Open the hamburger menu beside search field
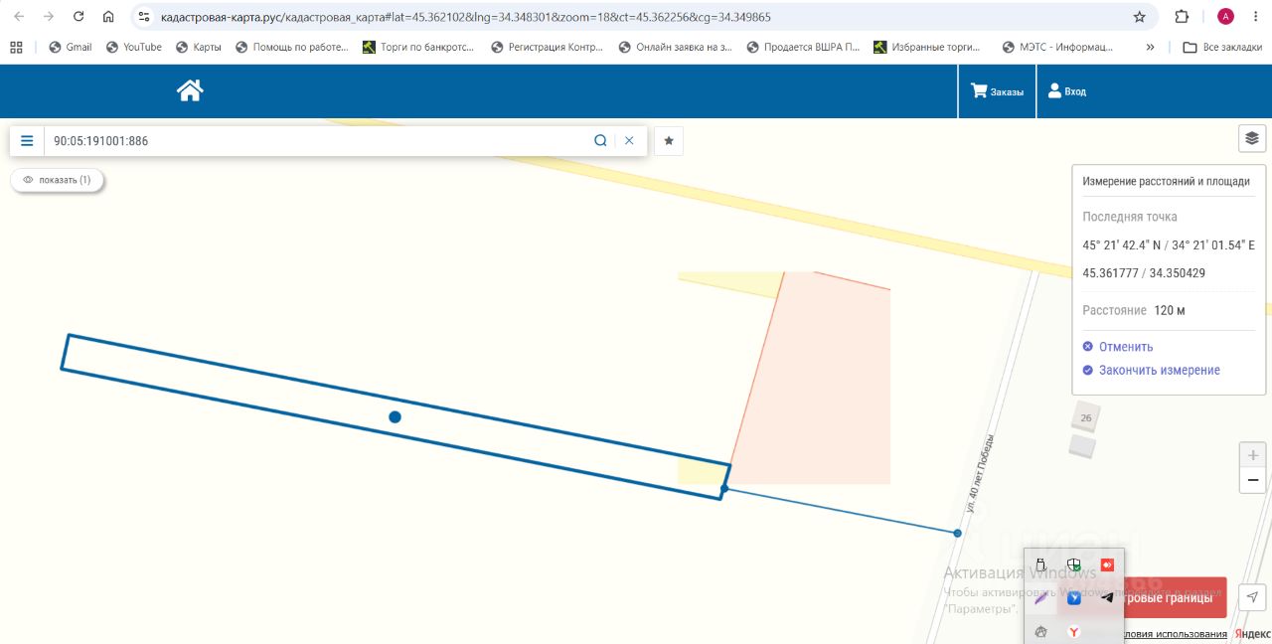The image size is (1272, 644). pyautogui.click(x=27, y=141)
